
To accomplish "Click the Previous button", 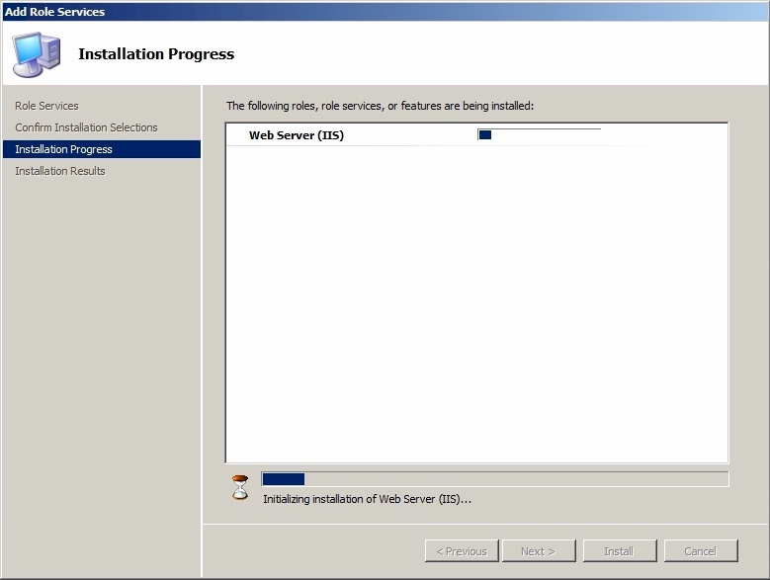I will click(x=462, y=551).
